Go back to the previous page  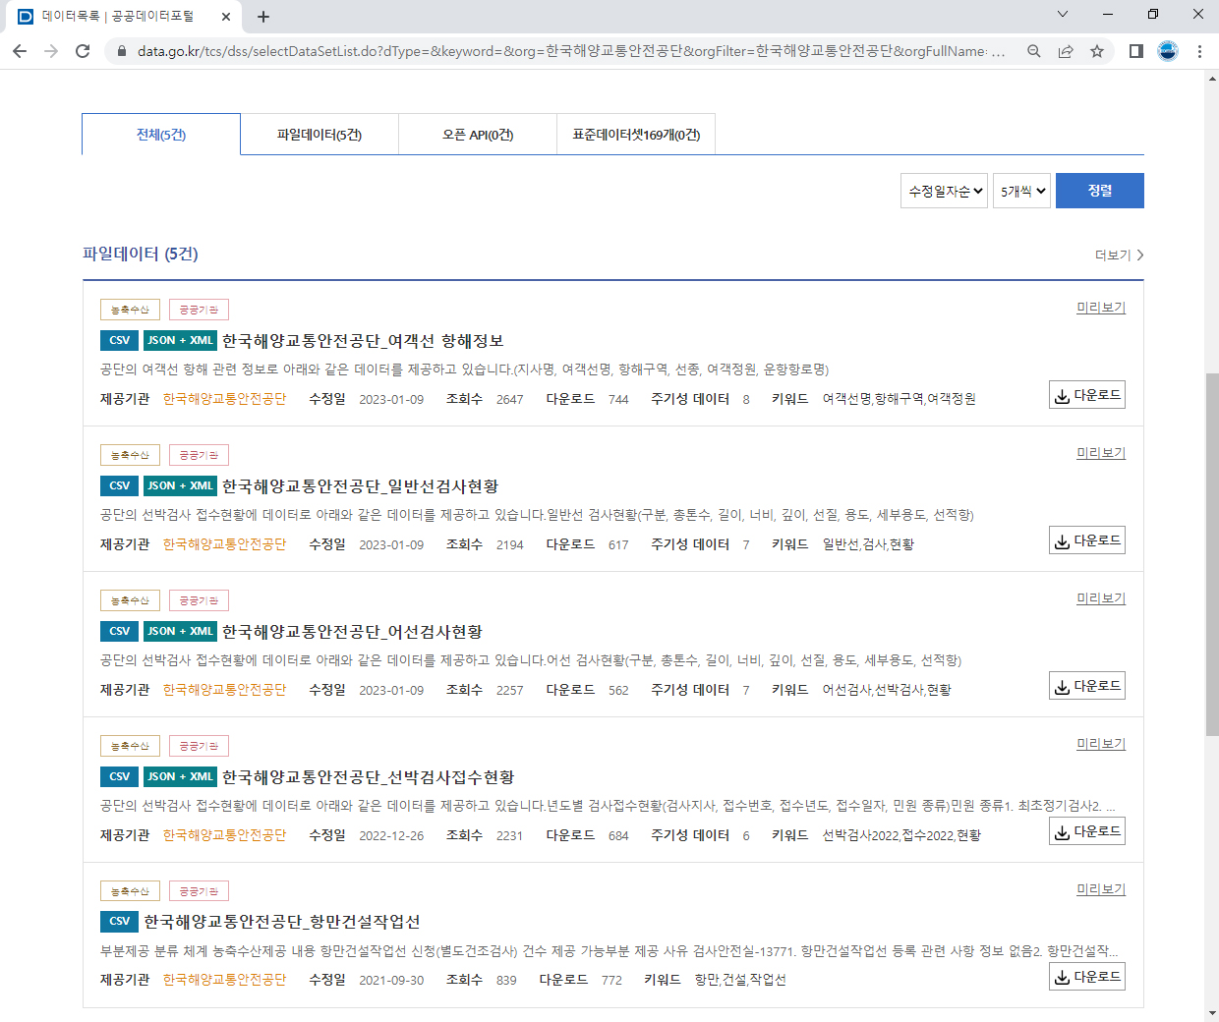pyautogui.click(x=20, y=51)
